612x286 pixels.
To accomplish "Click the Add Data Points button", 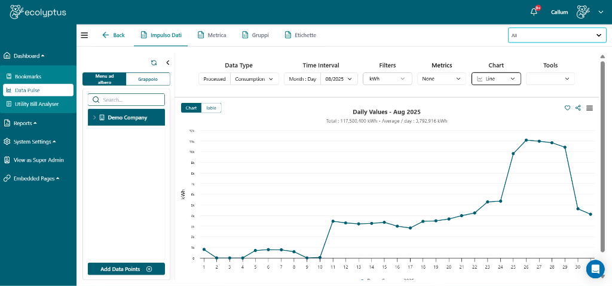I will tap(126, 269).
